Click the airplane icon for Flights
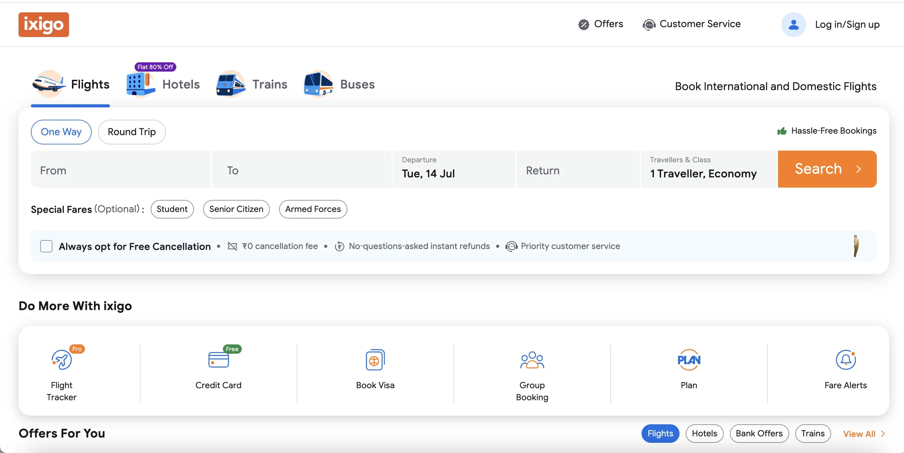 (x=49, y=84)
